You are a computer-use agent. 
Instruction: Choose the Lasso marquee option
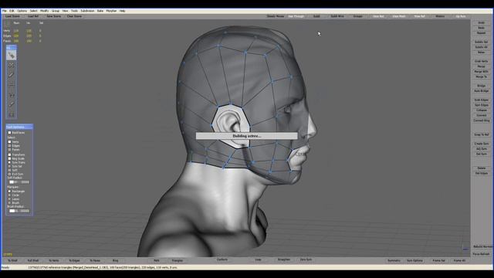pyautogui.click(x=9, y=199)
